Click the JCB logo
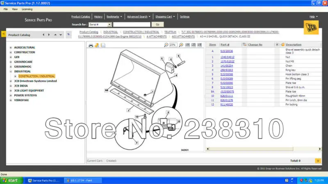328x184 pixels. pos(311,27)
